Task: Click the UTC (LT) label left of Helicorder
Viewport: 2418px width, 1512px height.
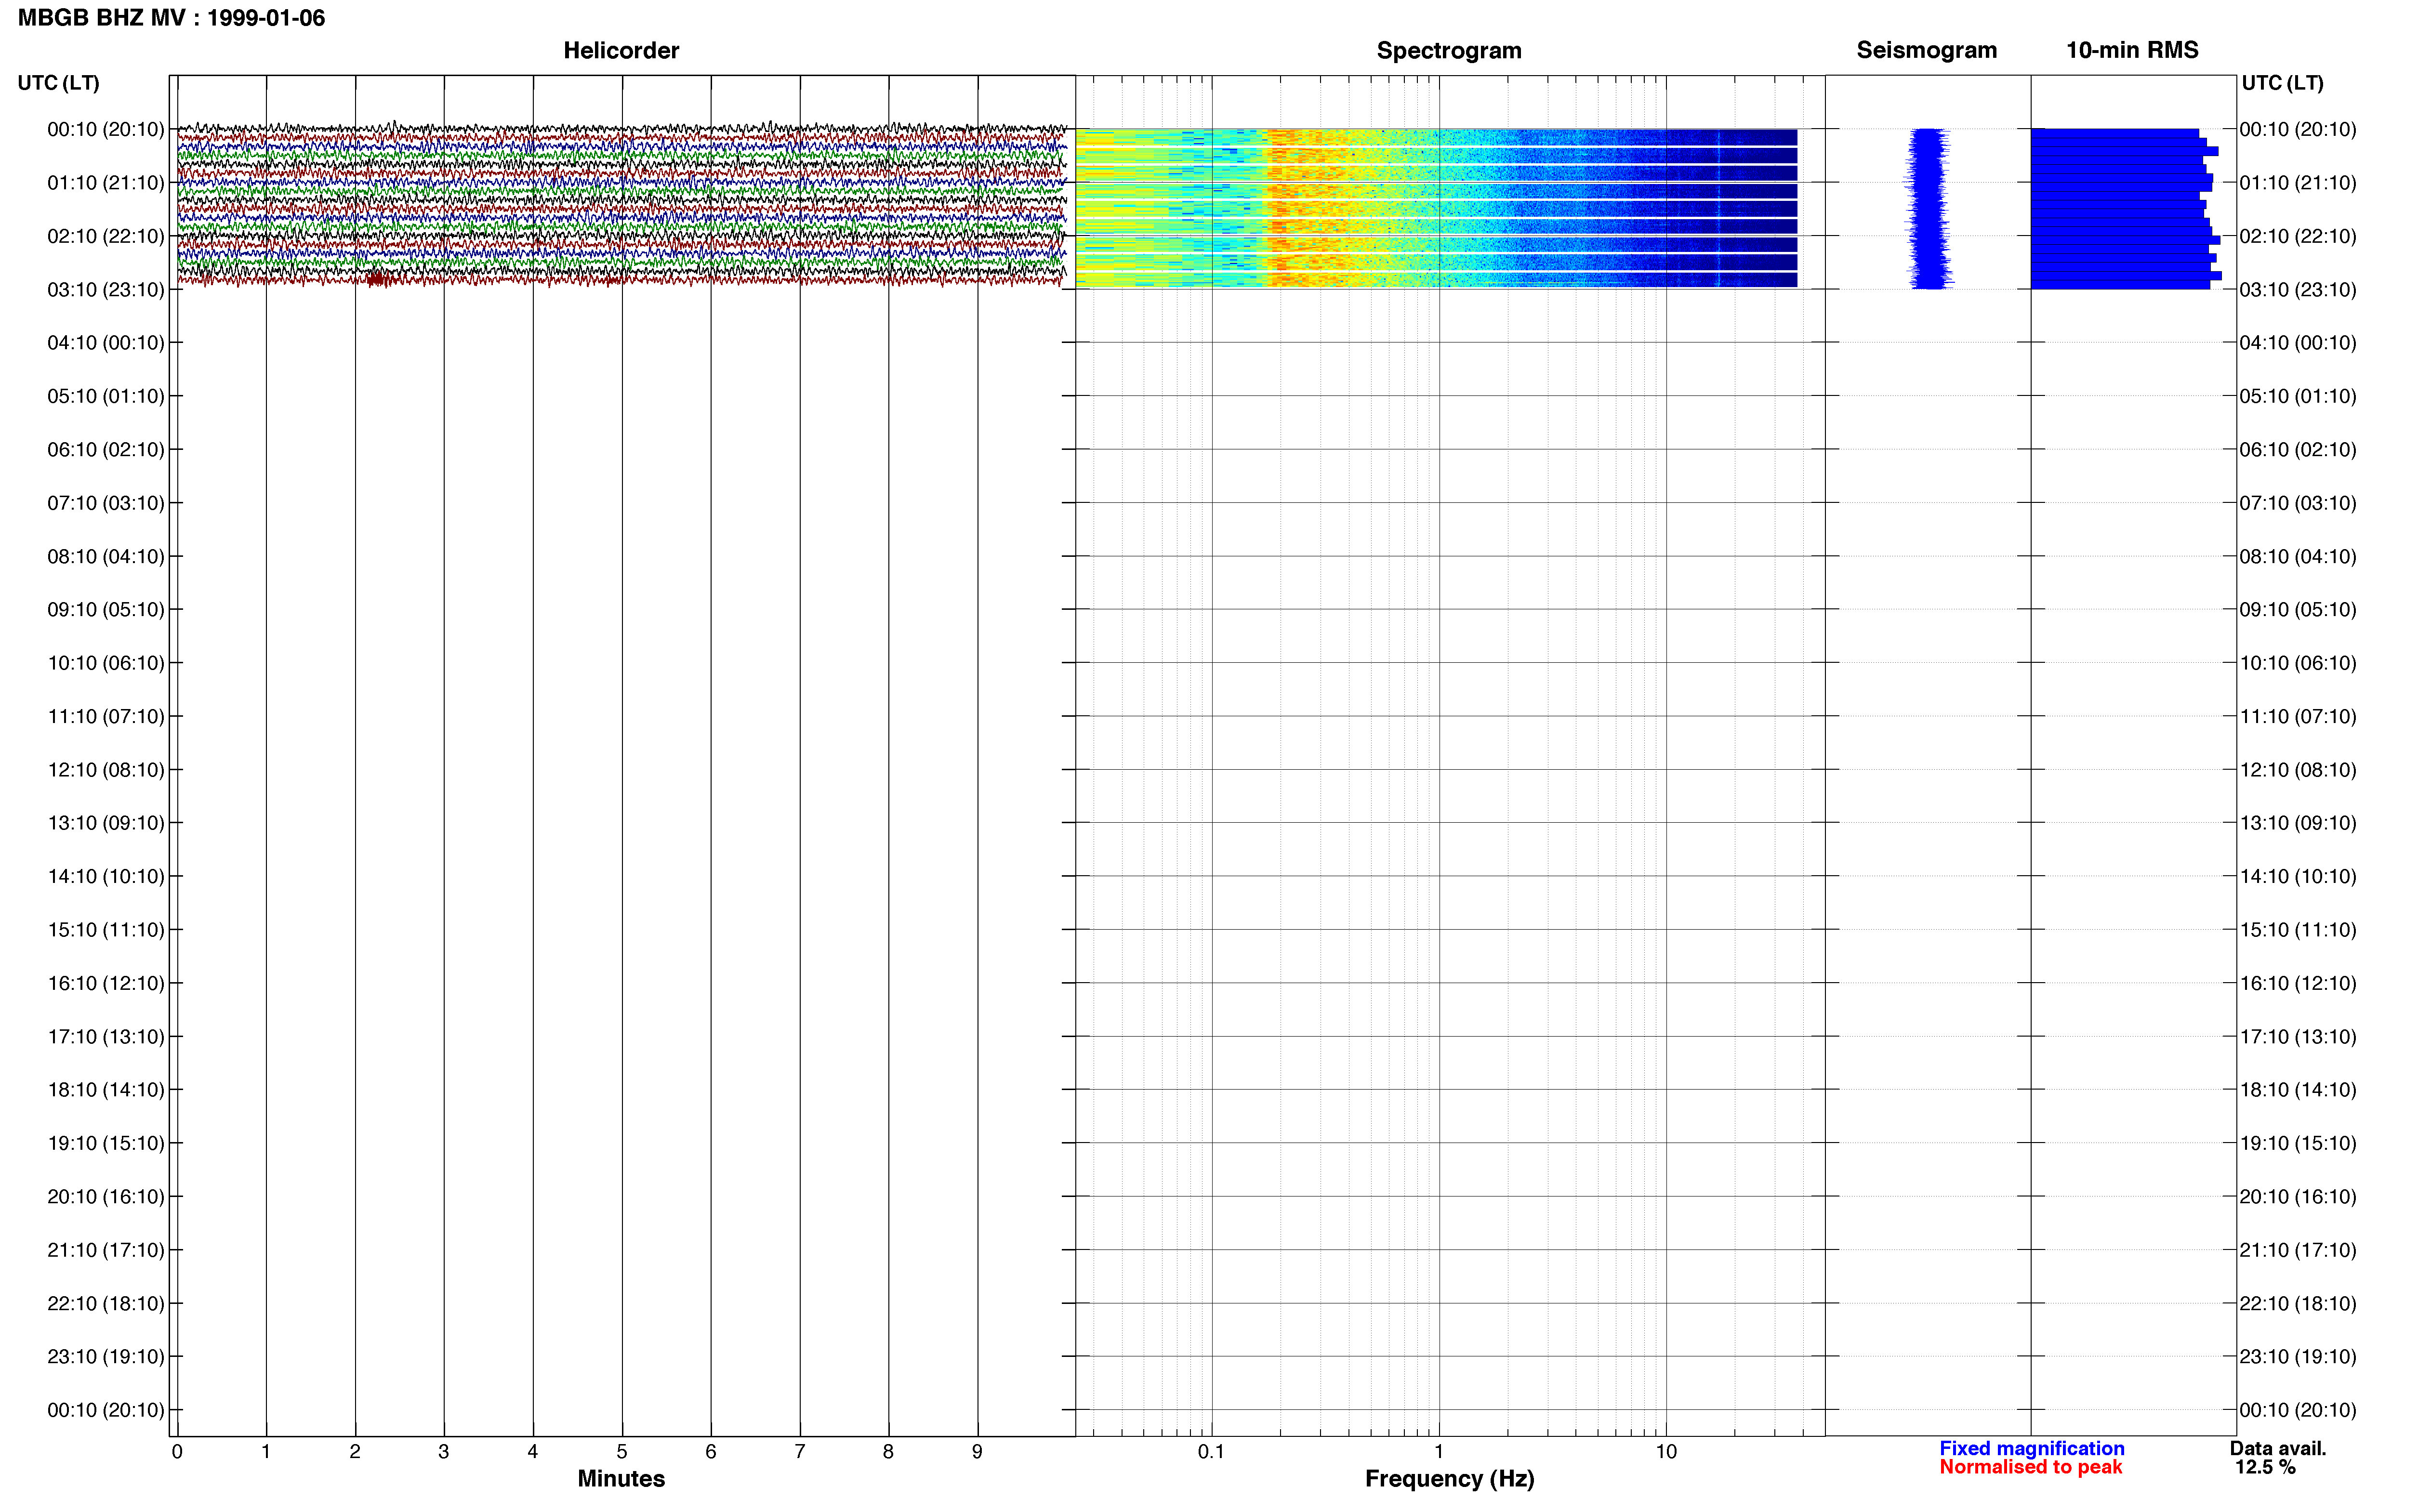Action: point(58,83)
